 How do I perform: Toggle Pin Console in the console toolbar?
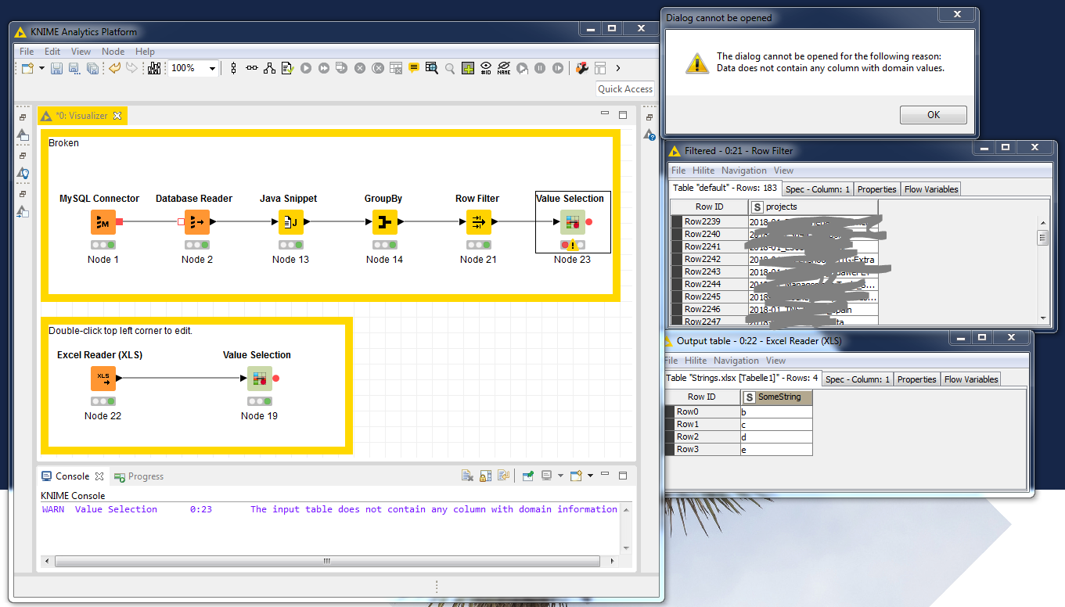[x=527, y=476]
